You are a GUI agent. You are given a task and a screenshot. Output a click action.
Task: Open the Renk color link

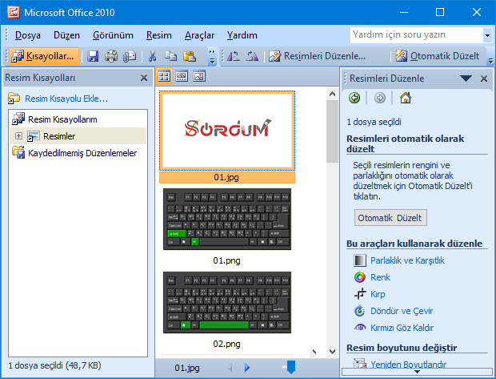tap(380, 277)
